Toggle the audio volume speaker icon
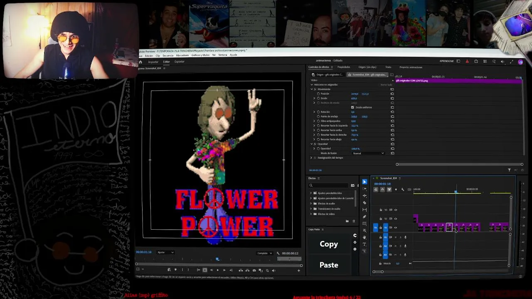This screenshot has height=299, width=532. click(502, 61)
